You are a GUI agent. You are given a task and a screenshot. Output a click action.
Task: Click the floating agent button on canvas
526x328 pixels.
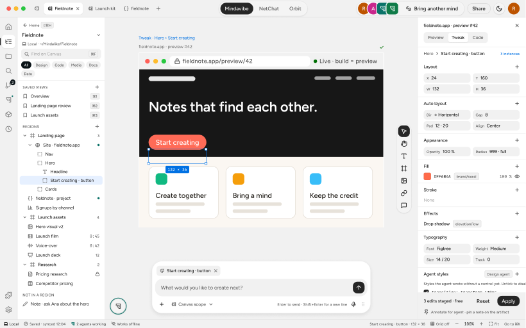tap(118, 306)
